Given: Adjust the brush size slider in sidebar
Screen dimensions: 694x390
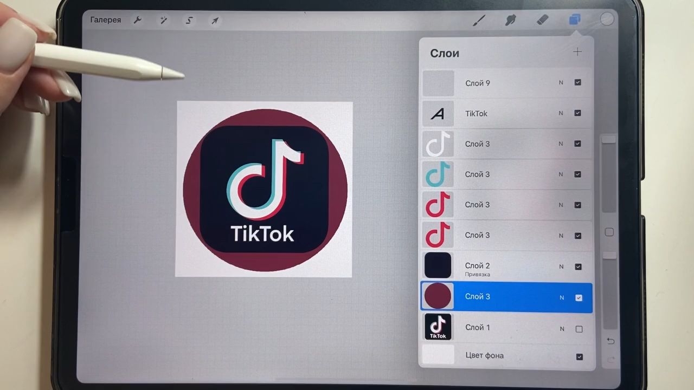Looking at the screenshot, I should point(609,139).
